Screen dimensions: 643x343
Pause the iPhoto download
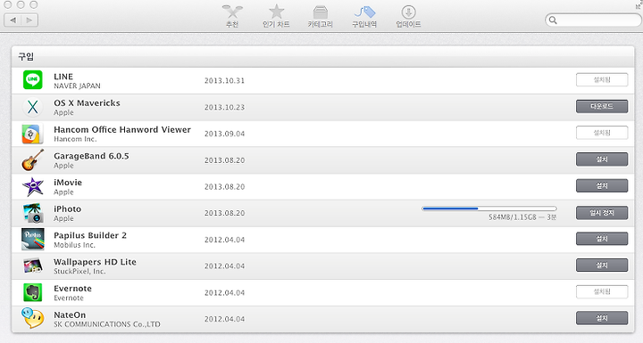point(602,212)
